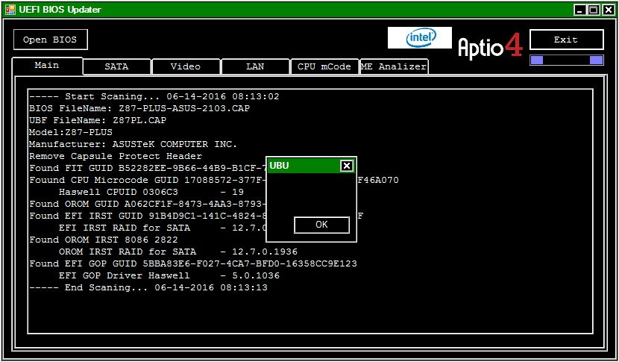Select the 'UBF FileName: Z87PL.CAP' line
Viewport: 619px width, 362px height.
click(x=98, y=120)
